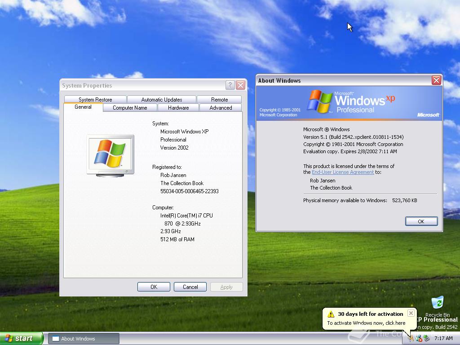Click Cancel in System Properties
The height and width of the screenshot is (345, 460).
pyautogui.click(x=190, y=287)
